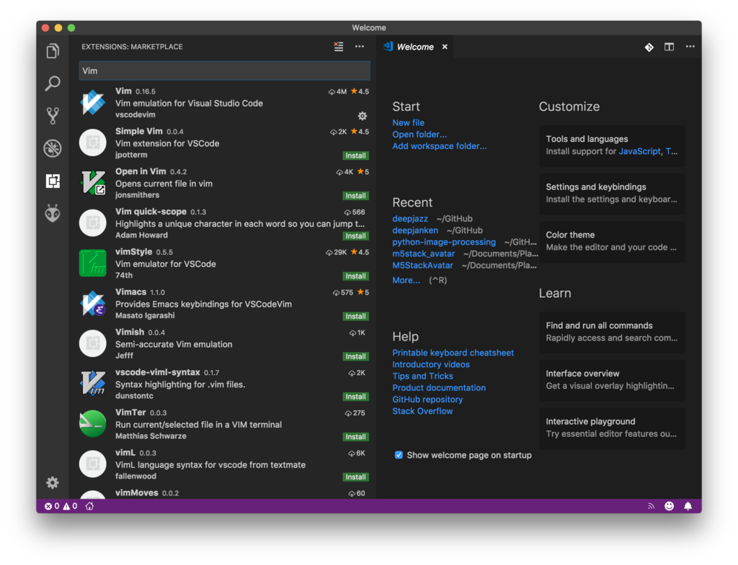This screenshot has width=738, height=565.
Task: Open Extensions panel more actions menu
Action: [x=360, y=47]
